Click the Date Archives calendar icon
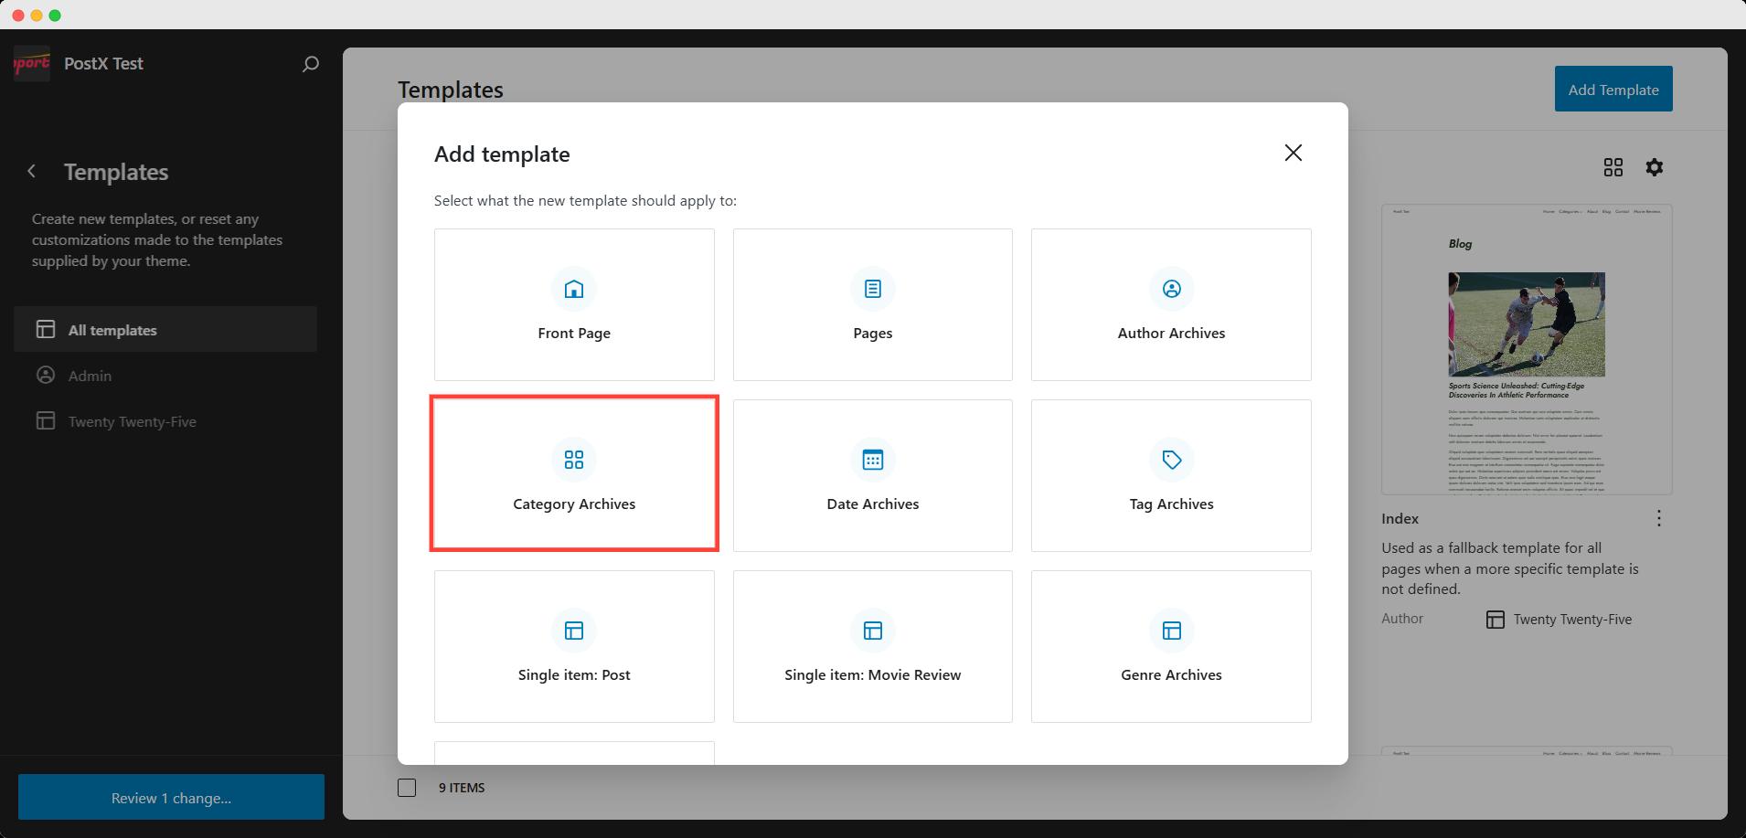The image size is (1746, 838). tap(873, 460)
